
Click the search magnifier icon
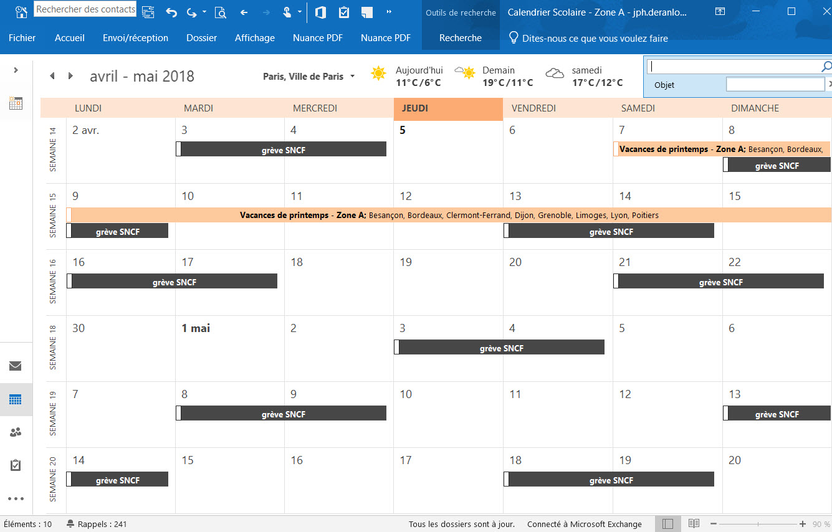coord(826,66)
